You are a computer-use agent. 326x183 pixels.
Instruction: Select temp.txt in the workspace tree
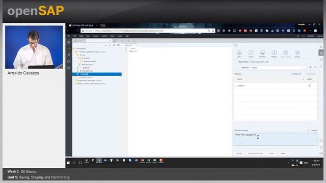coord(97,74)
